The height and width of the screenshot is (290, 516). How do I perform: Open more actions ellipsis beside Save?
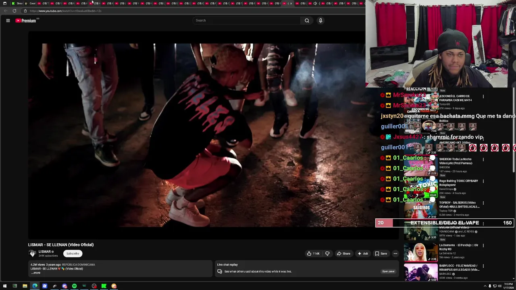coord(395,253)
